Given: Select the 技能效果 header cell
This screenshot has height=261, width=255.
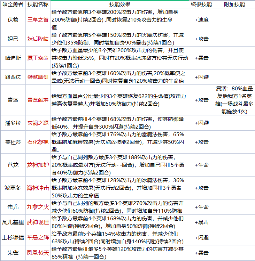Looking at the screenshot, I should pos(119,4).
